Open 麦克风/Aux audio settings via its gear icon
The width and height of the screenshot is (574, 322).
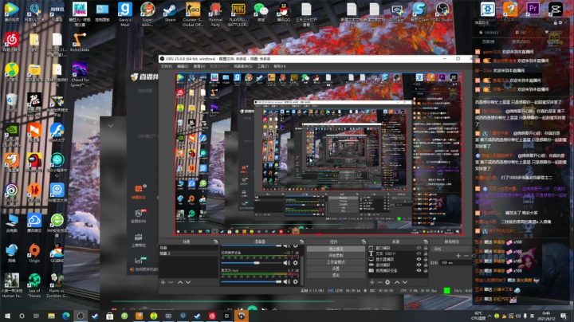point(296,281)
